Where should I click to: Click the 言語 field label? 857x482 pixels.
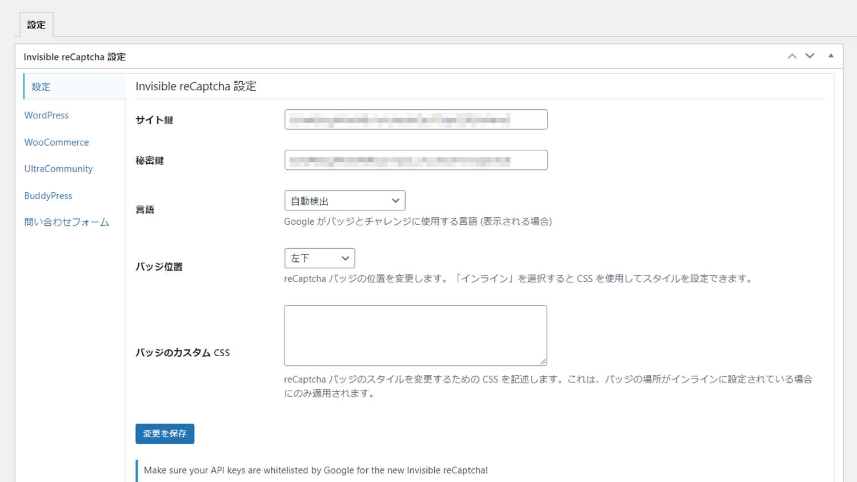coord(145,210)
